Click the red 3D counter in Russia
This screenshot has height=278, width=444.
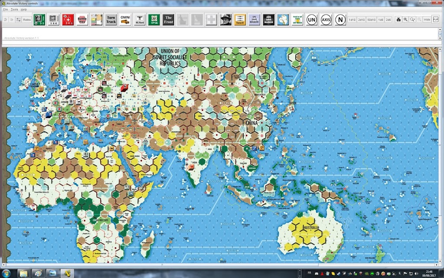tap(124, 88)
